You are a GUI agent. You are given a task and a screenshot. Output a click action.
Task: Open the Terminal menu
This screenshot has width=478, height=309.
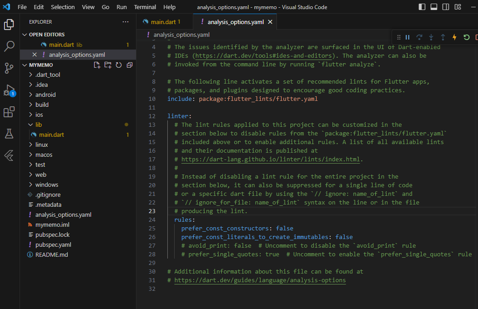point(145,7)
